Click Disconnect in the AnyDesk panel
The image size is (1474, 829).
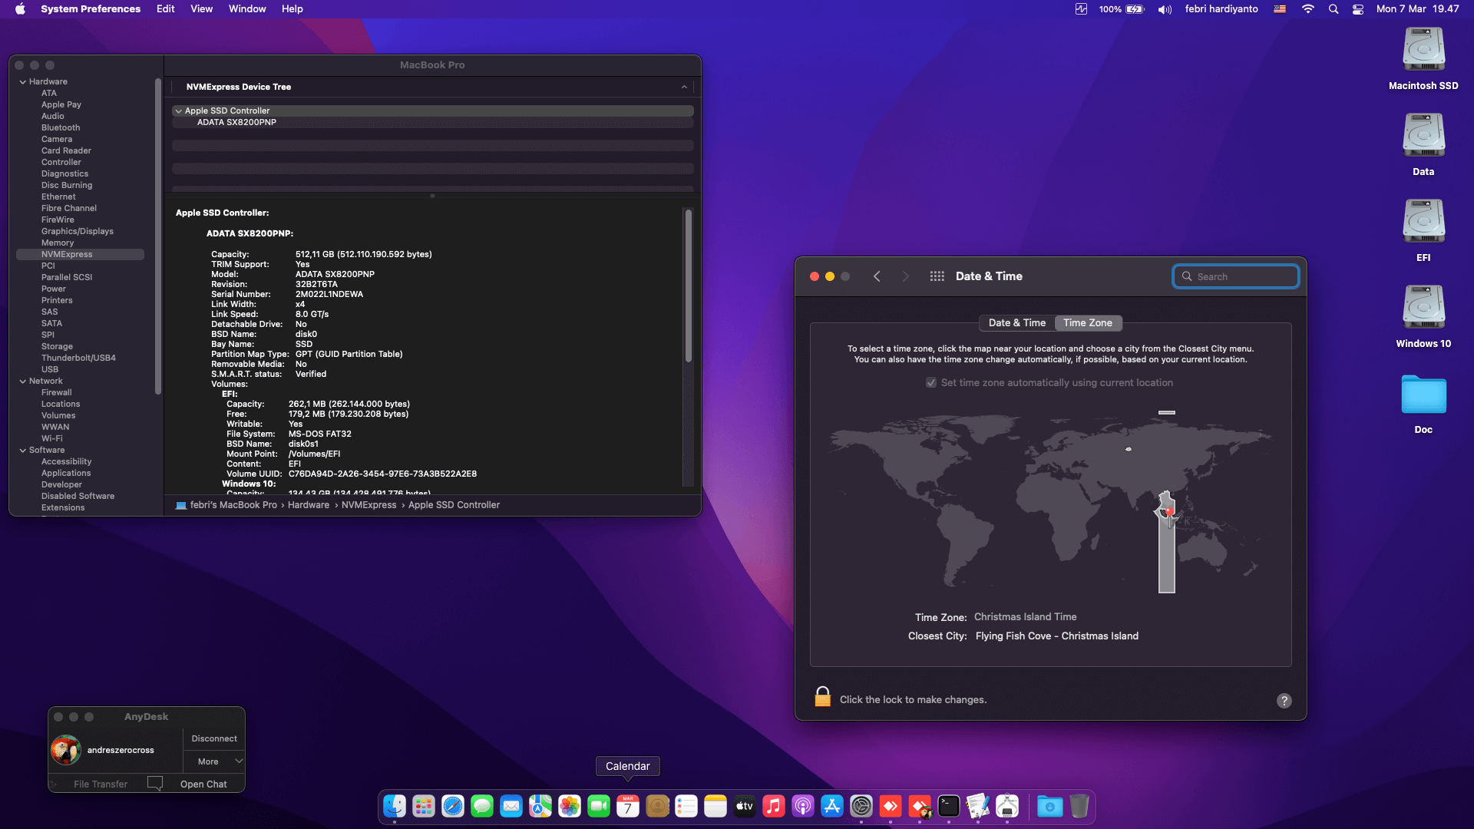[x=214, y=738]
